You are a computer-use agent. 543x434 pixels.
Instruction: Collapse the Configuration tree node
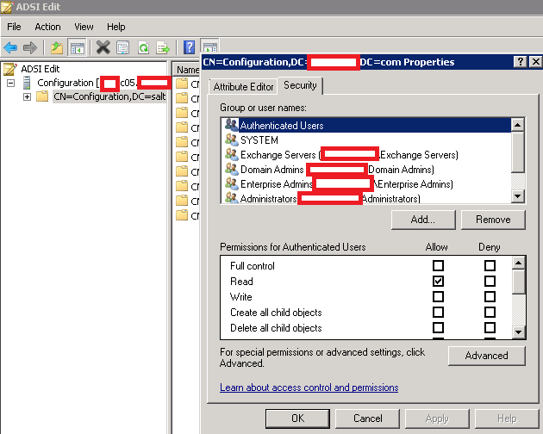(x=10, y=83)
